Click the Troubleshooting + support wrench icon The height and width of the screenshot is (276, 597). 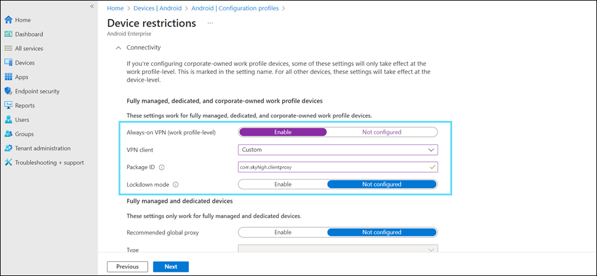pos(9,162)
